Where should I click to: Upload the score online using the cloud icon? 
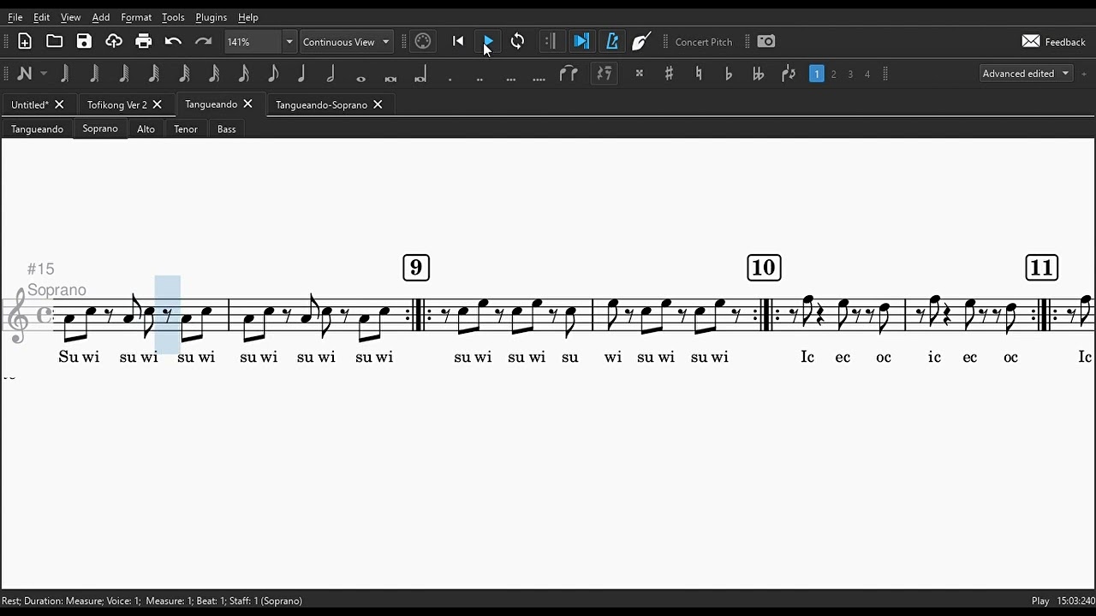click(114, 41)
